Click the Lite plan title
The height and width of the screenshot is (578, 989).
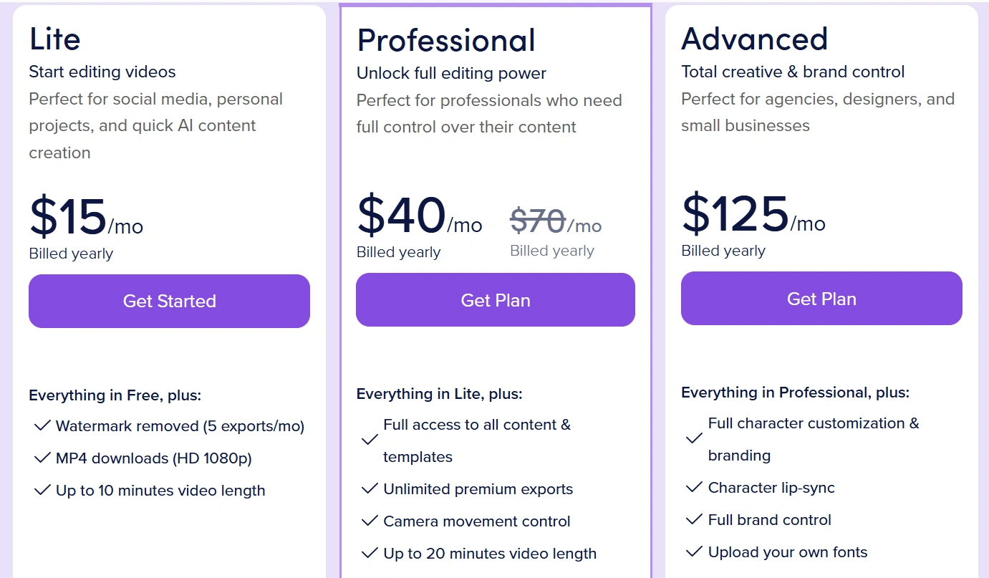(54, 39)
